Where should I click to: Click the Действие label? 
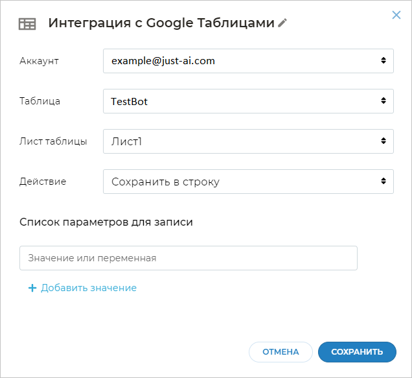coord(43,182)
